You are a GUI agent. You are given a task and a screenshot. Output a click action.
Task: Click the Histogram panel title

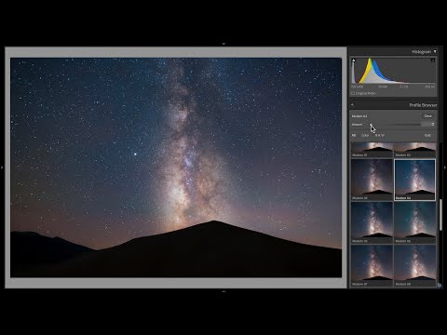point(421,51)
